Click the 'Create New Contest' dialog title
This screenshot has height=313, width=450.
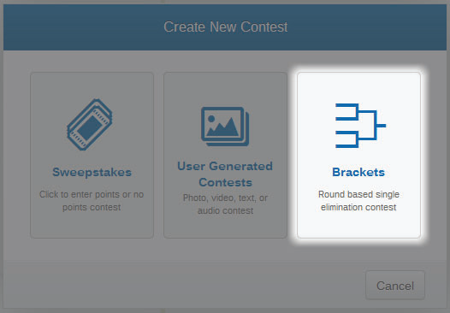(226, 27)
